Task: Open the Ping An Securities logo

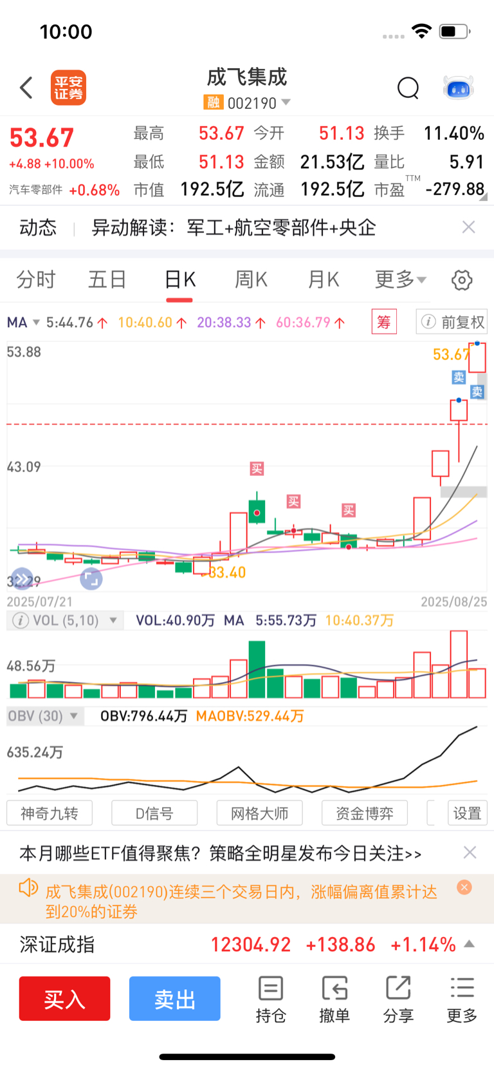Action: [x=68, y=88]
